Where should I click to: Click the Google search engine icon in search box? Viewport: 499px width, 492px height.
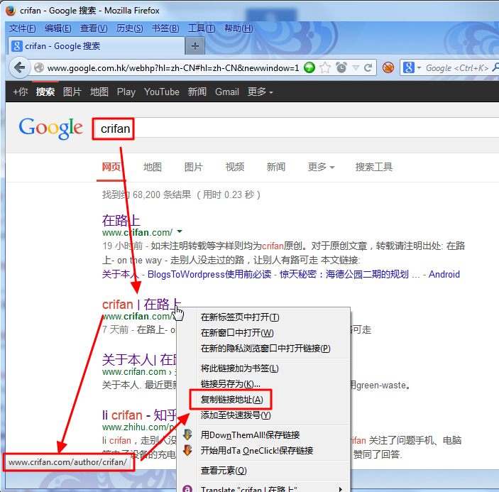tap(409, 67)
